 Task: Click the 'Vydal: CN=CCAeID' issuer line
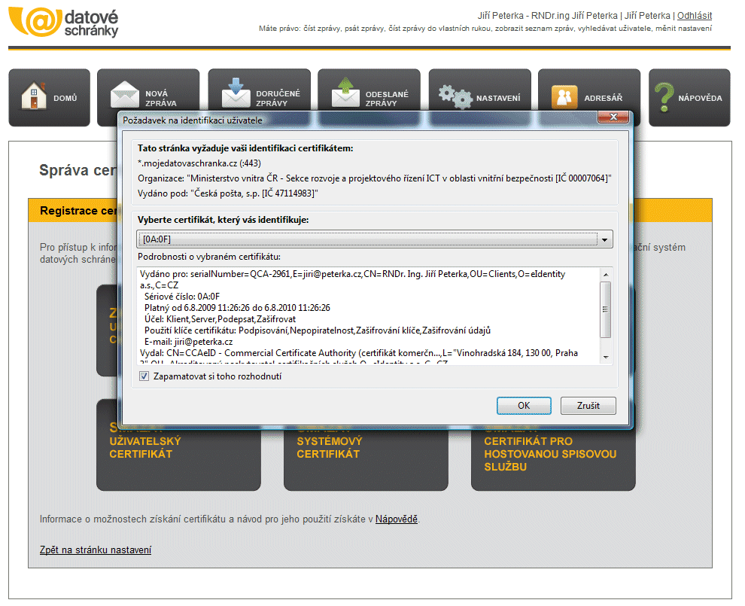click(x=359, y=353)
